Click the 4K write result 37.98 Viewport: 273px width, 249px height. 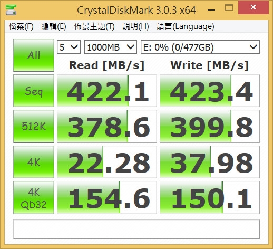click(x=210, y=162)
